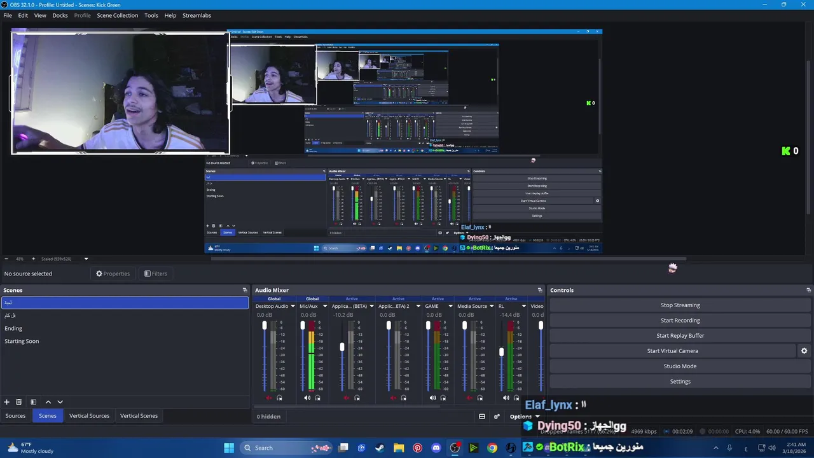Open the Tools menu
Viewport: 814px width, 458px height.
(x=151, y=15)
